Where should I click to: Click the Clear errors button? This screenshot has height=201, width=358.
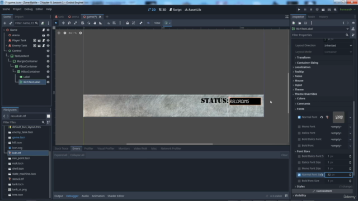pyautogui.click(x=284, y=155)
